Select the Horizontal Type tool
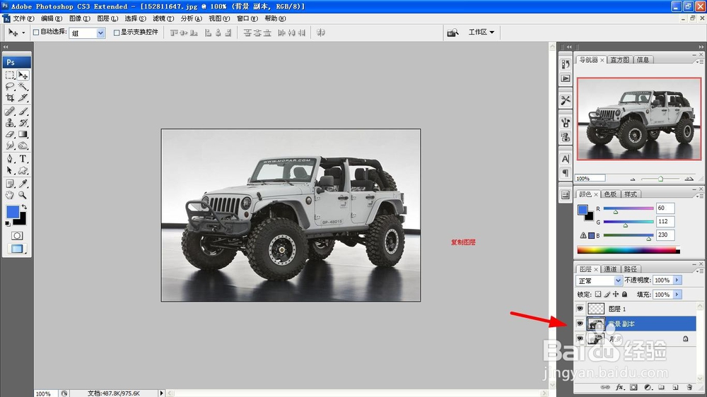This screenshot has height=397, width=707. tap(23, 159)
